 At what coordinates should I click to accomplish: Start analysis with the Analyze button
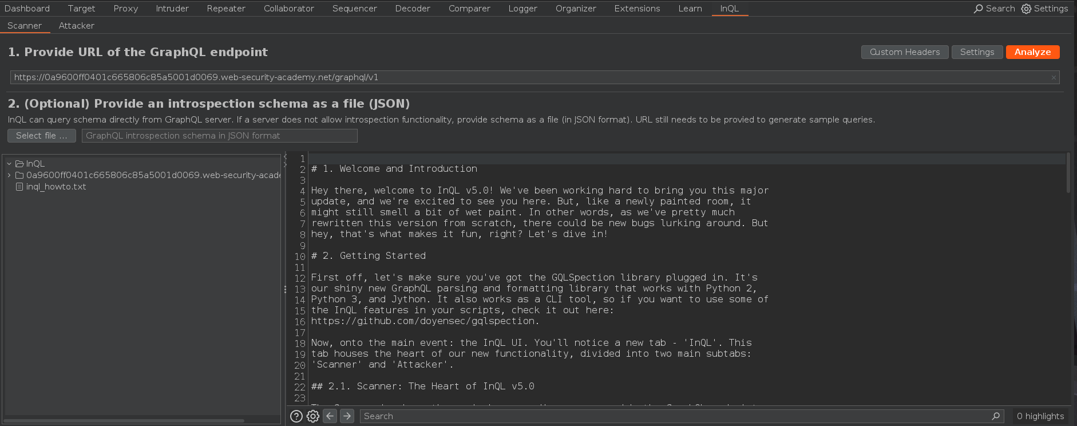[1032, 52]
